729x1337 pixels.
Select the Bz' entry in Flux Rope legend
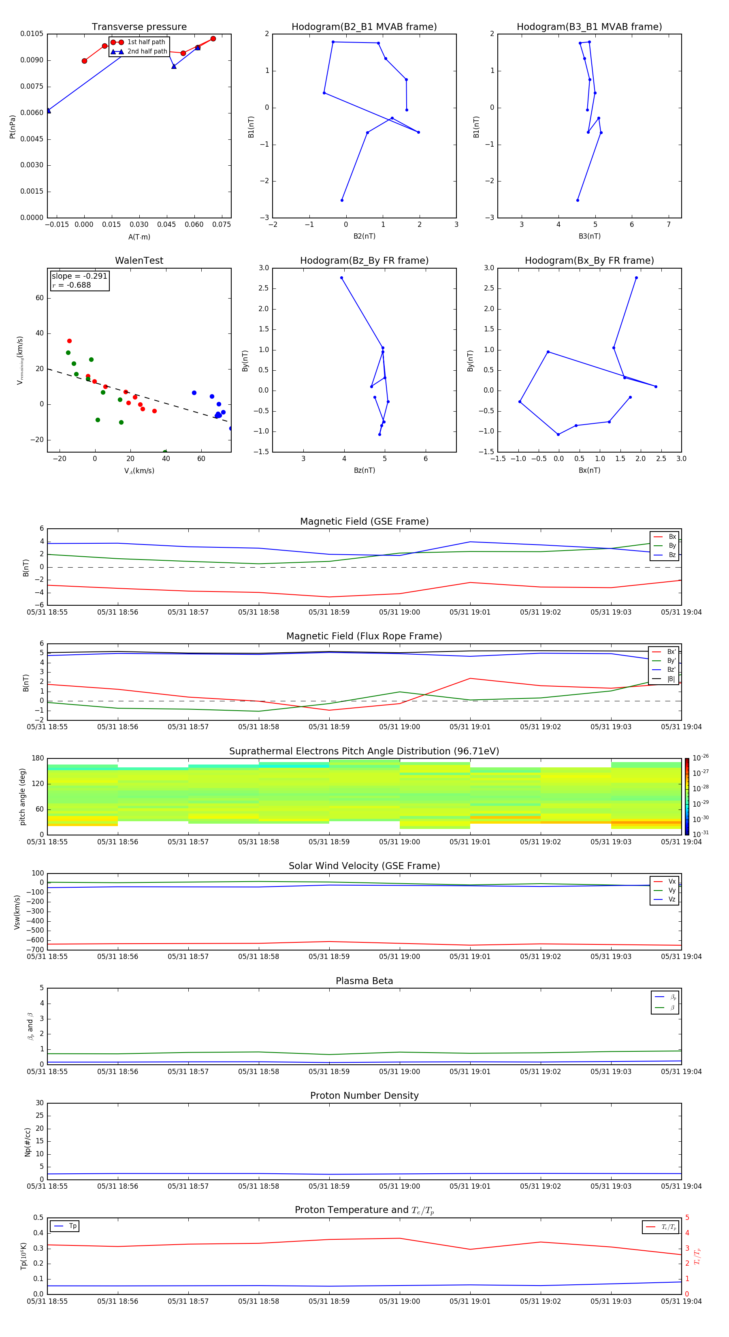(x=664, y=670)
